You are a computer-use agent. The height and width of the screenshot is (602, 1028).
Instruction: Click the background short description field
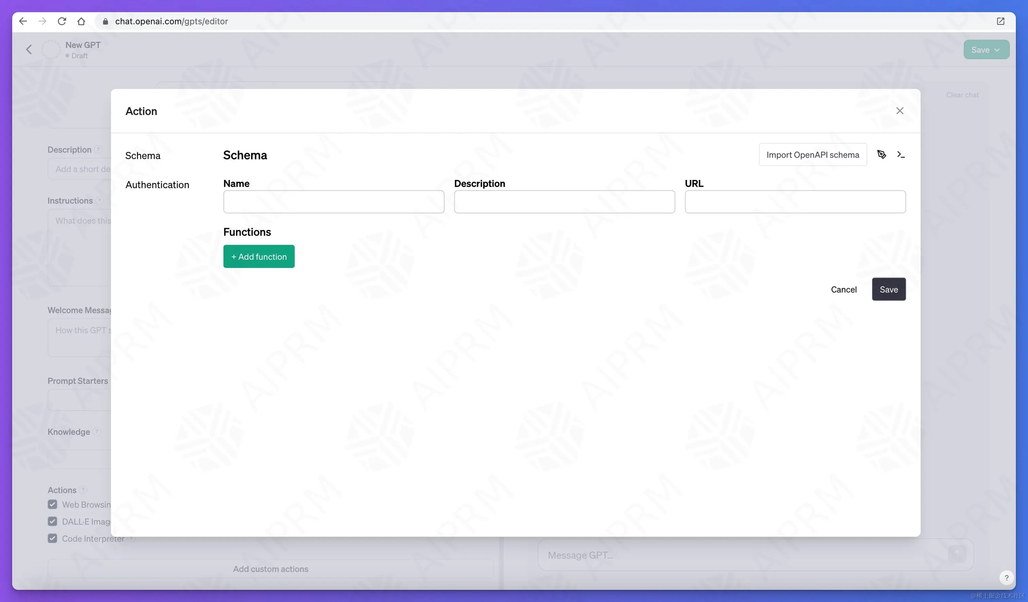[80, 169]
